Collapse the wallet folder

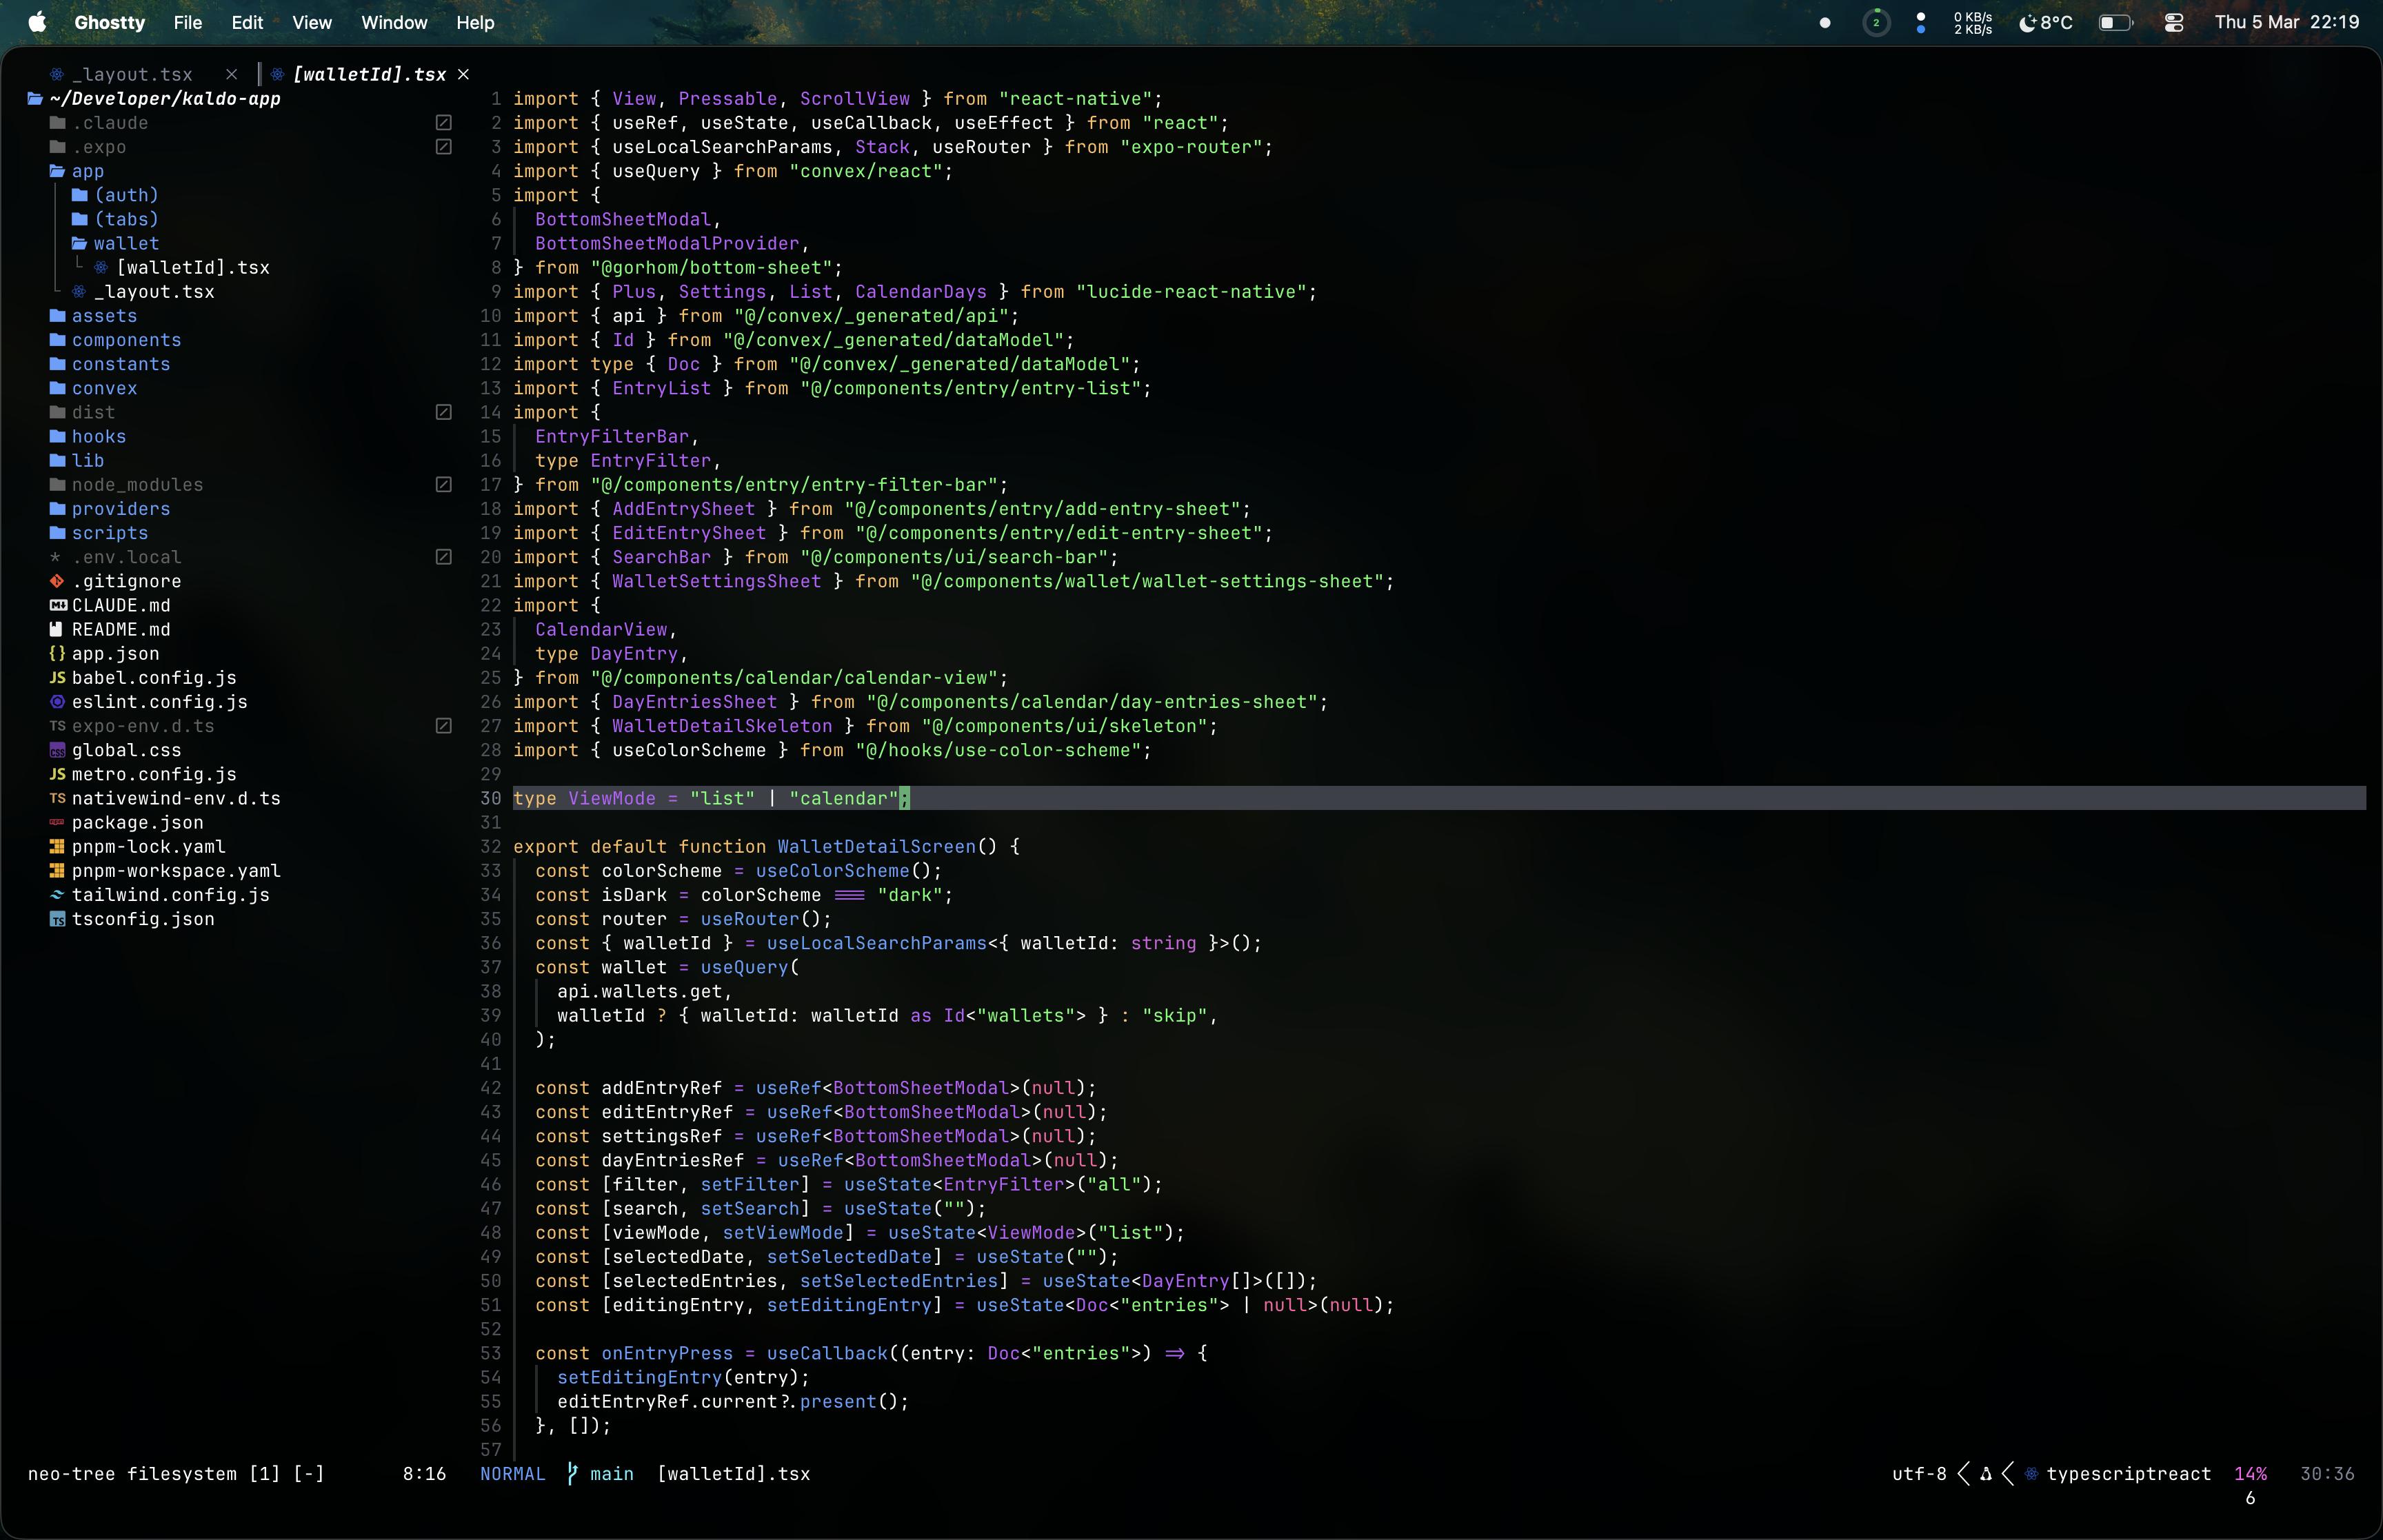[125, 244]
